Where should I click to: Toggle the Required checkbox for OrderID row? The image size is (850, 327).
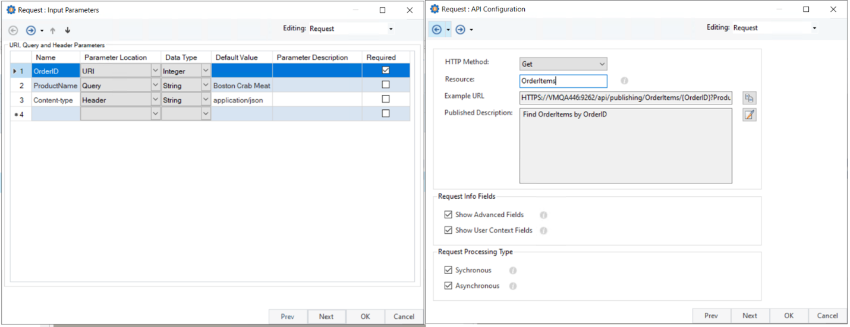[386, 71]
